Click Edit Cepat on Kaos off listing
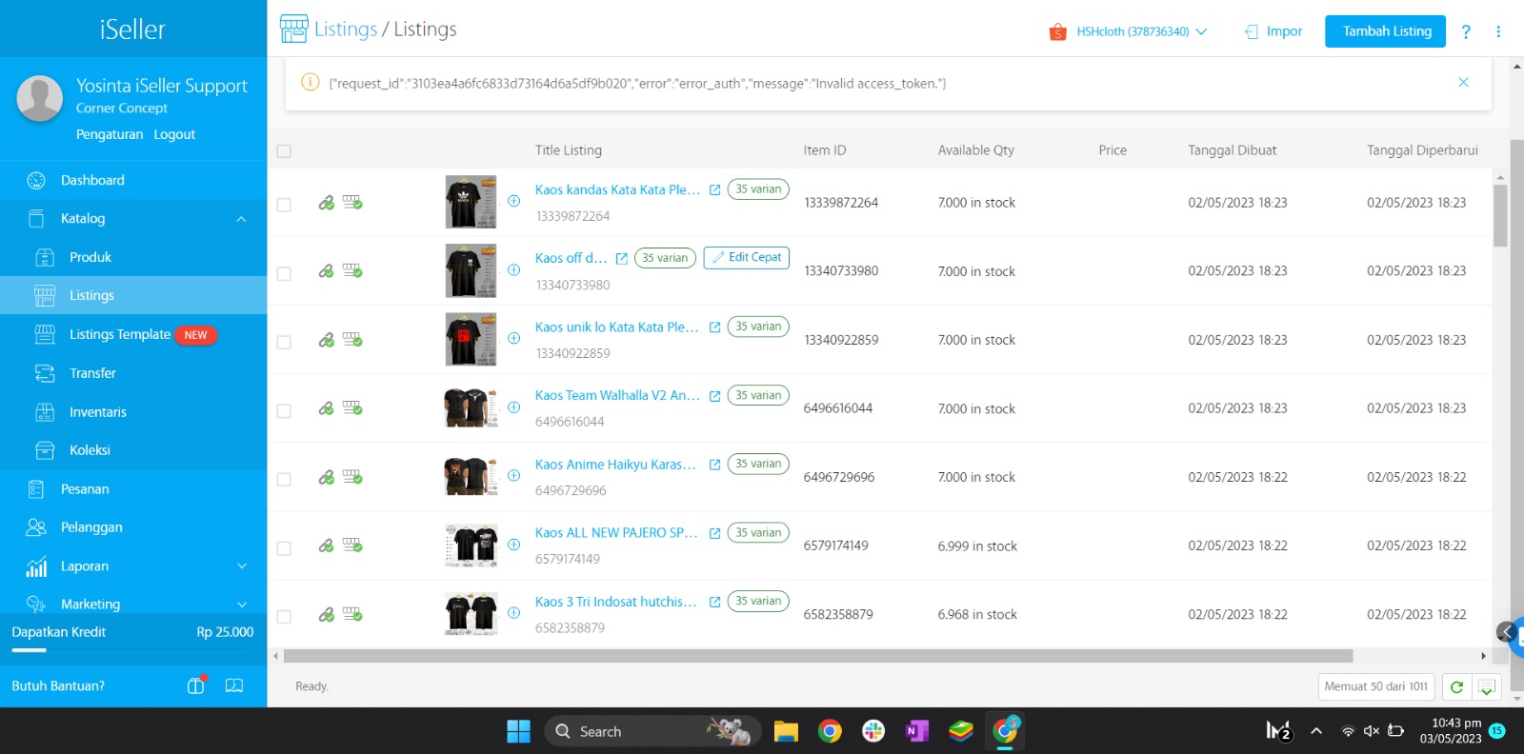The height and width of the screenshot is (754, 1524). [746, 258]
